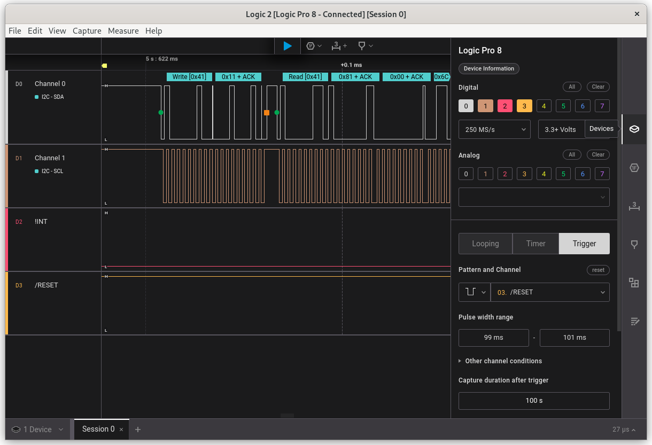Image resolution: width=652 pixels, height=445 pixels.
Task: Open the Capture menu
Action: pyautogui.click(x=87, y=31)
